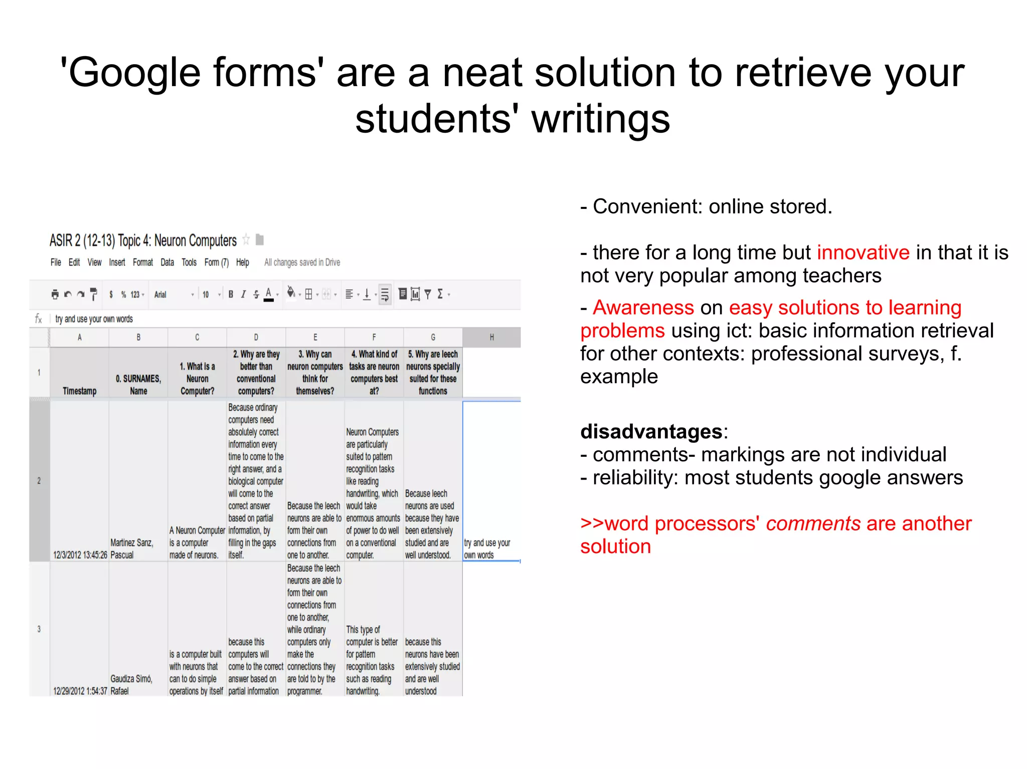Open the font size 10 dropdown
This screenshot has width=1027, height=769.
[212, 295]
